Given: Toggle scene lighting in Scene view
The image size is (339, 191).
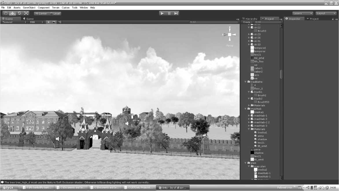Looking at the screenshot, I should coord(48,22).
